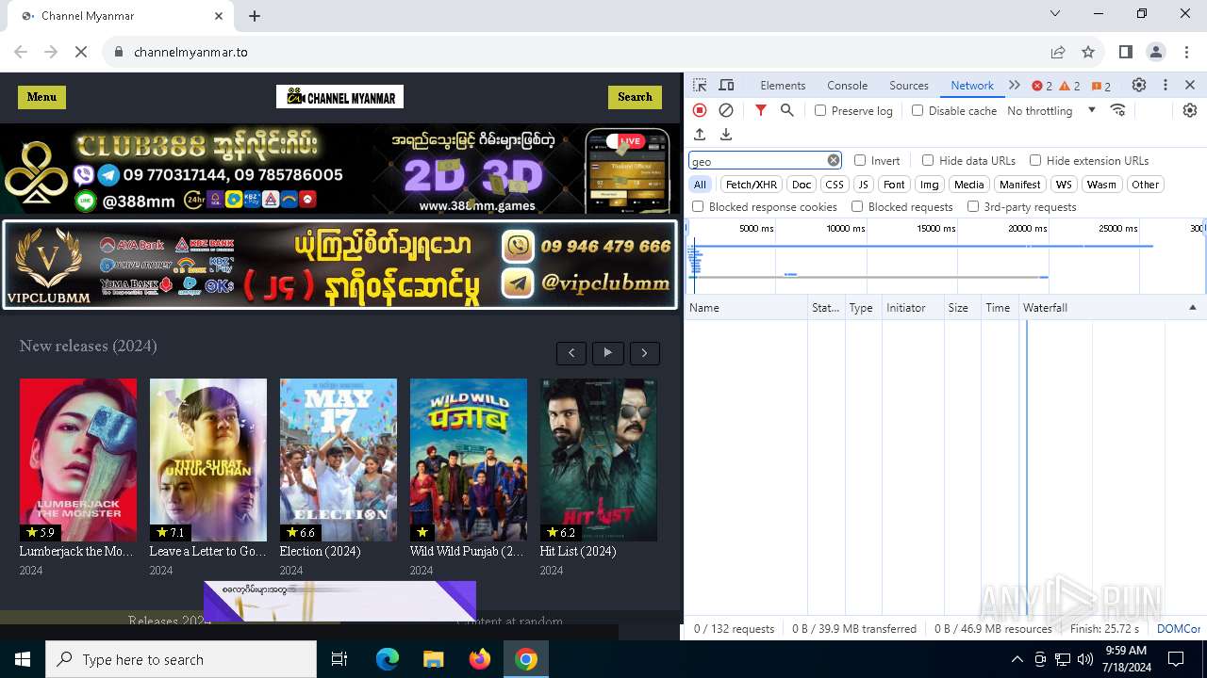Click the orange issues count badge

[1101, 86]
